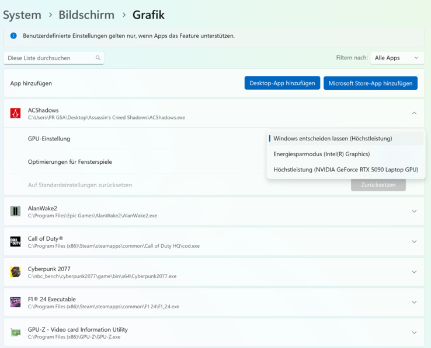This screenshot has height=348, width=431.
Task: Click the F1® 24 Executable title
Action: point(51,299)
